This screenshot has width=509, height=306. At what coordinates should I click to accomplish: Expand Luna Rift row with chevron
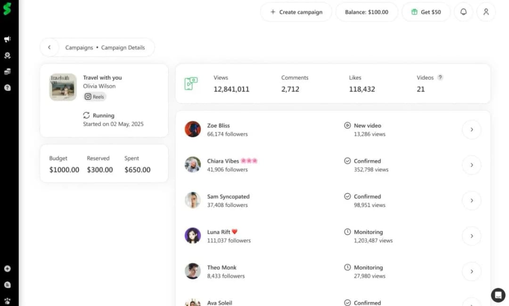point(472,236)
